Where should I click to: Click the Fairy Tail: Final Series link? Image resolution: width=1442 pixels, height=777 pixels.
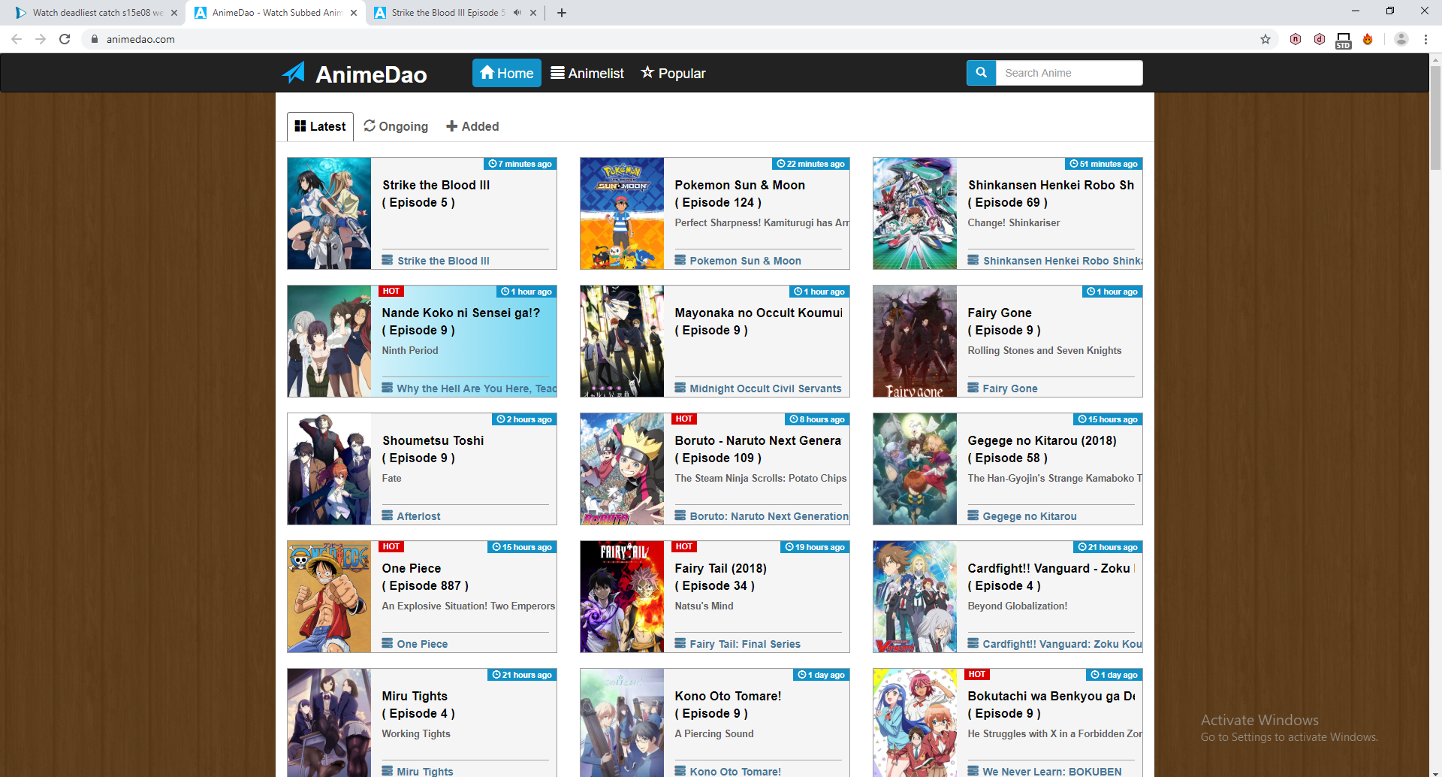click(745, 644)
